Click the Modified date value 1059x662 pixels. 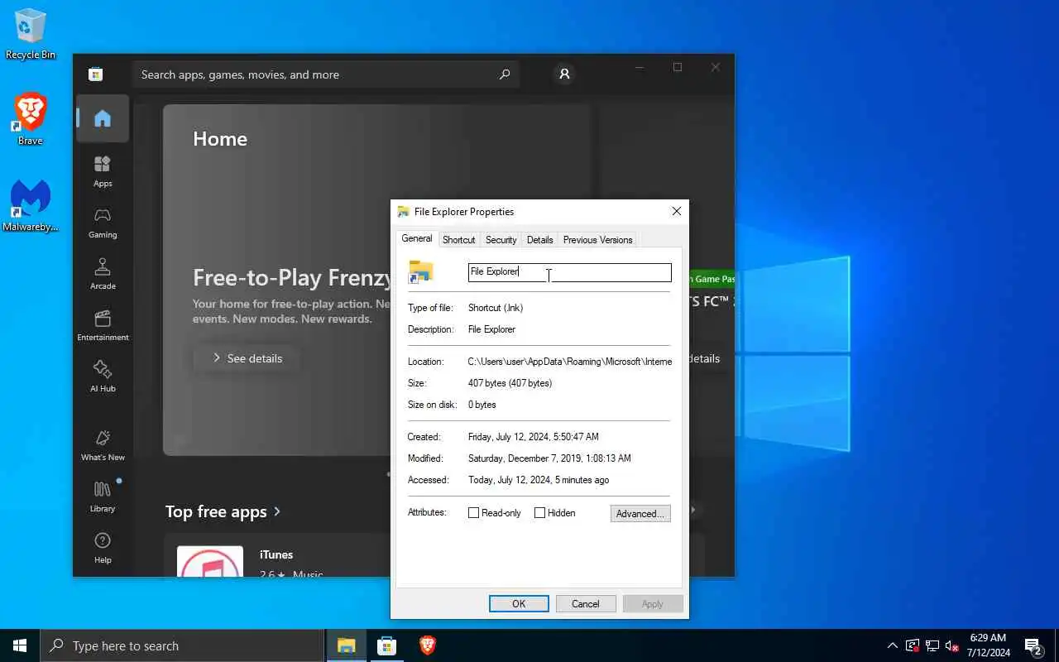click(x=549, y=458)
